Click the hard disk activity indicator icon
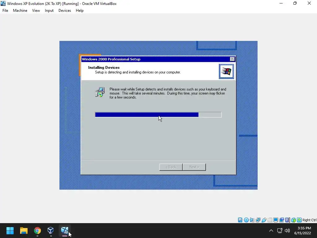Image resolution: width=317 pixels, height=238 pixels. pos(240,220)
